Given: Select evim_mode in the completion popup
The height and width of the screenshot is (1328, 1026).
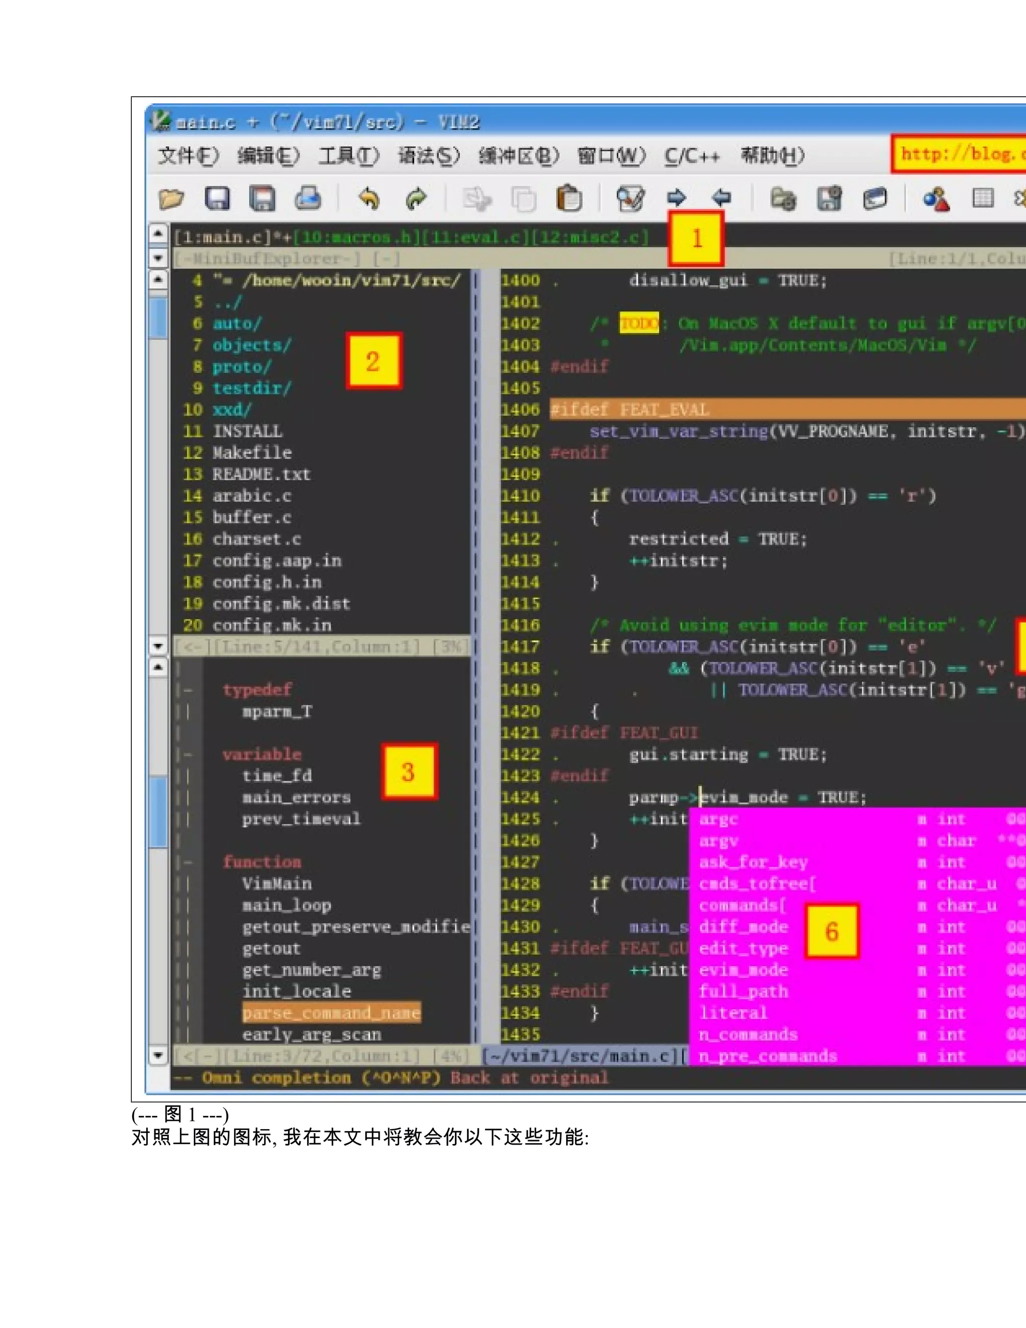Looking at the screenshot, I should click(x=743, y=970).
